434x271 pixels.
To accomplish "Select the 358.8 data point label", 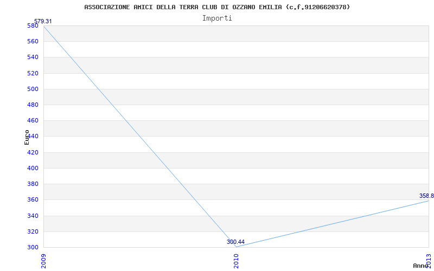I will click(x=426, y=196).
